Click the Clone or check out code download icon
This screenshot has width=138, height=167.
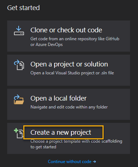tap(19, 31)
